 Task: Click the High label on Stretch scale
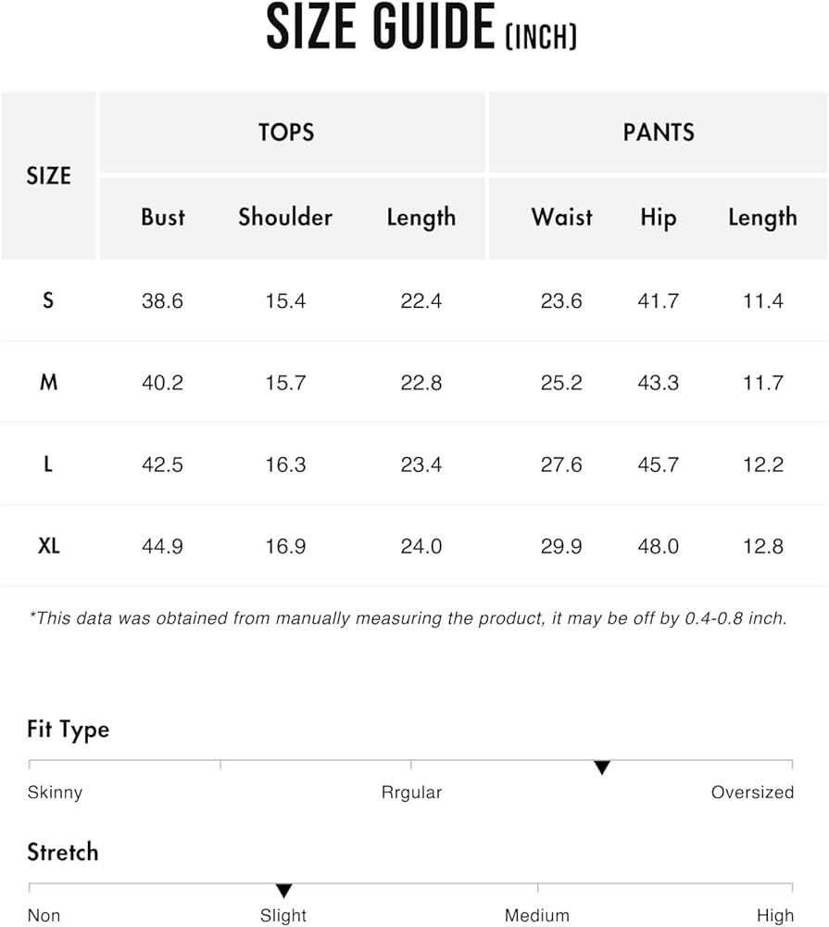coord(774,916)
